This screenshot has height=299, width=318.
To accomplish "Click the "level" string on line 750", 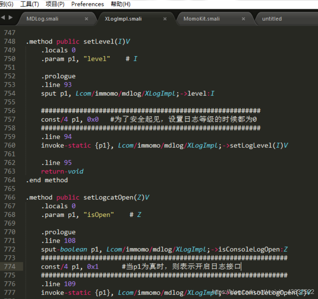I will tap(97, 59).
